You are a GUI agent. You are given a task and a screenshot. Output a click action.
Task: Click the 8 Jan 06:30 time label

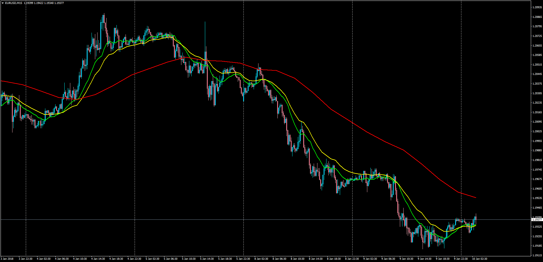(279, 259)
